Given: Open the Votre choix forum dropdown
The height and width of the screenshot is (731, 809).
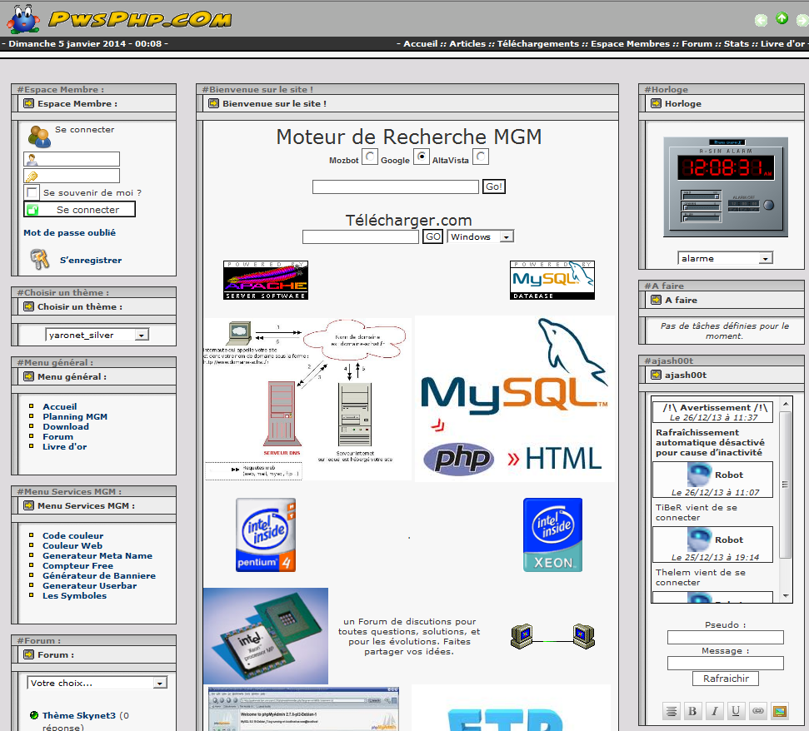Looking at the screenshot, I should click(97, 683).
